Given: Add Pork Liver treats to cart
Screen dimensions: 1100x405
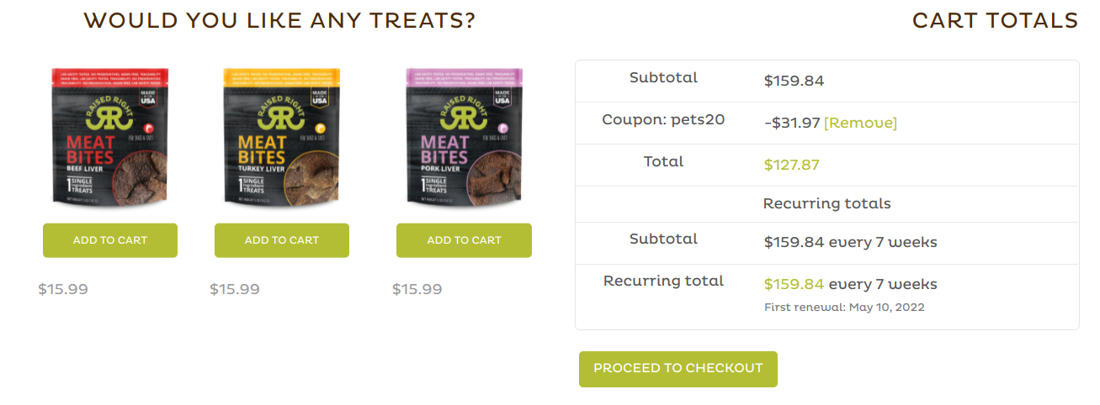Looking at the screenshot, I should click(x=464, y=240).
